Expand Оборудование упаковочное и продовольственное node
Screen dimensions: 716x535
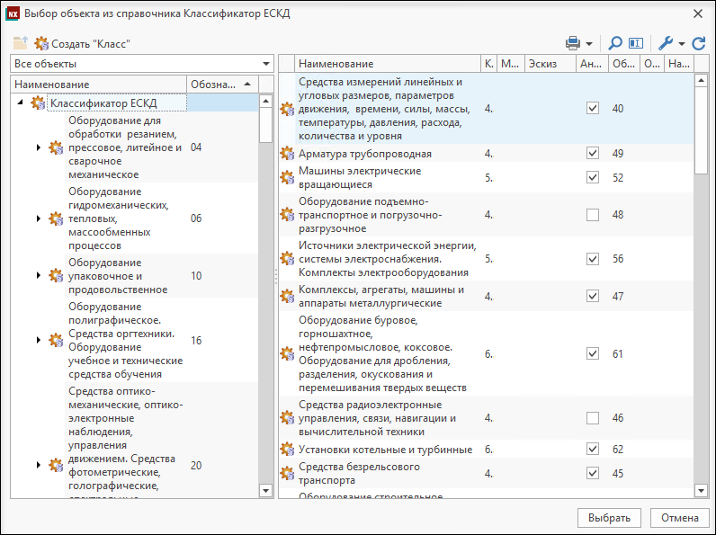(39, 275)
